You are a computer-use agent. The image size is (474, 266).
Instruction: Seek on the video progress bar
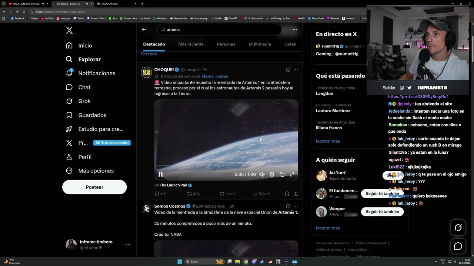[226, 166]
